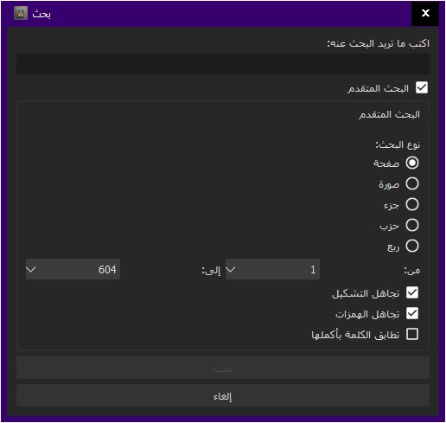Toggle the تجاهل الهمزات checkbox
Screen dimensions: 446x423
pos(412,313)
